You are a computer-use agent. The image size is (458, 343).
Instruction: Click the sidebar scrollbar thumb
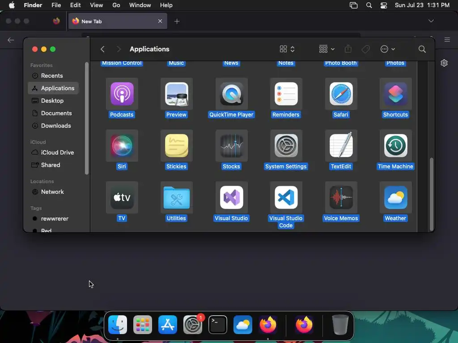pyautogui.click(x=86, y=118)
